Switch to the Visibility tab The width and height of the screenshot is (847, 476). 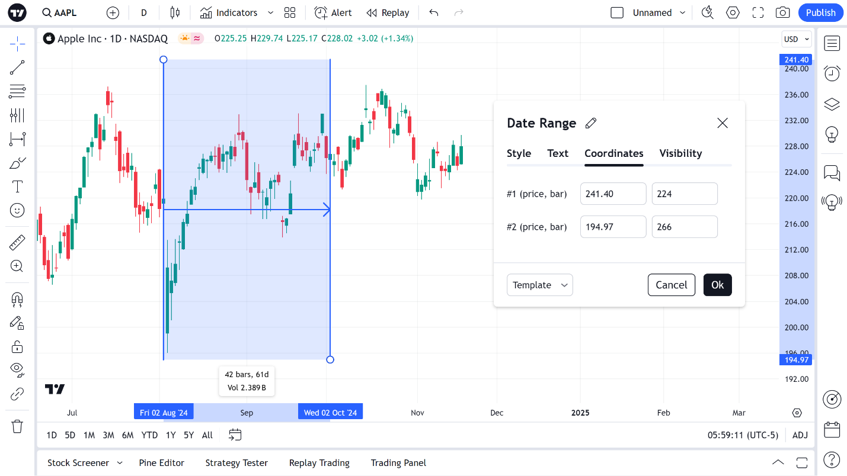click(680, 153)
